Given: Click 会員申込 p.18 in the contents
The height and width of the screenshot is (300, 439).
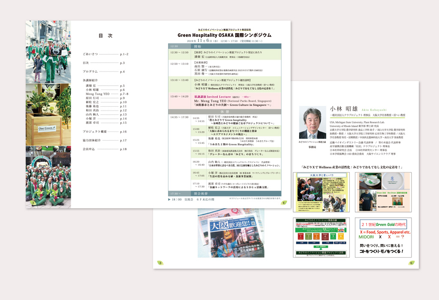Looking at the screenshot, I should click(105, 149).
